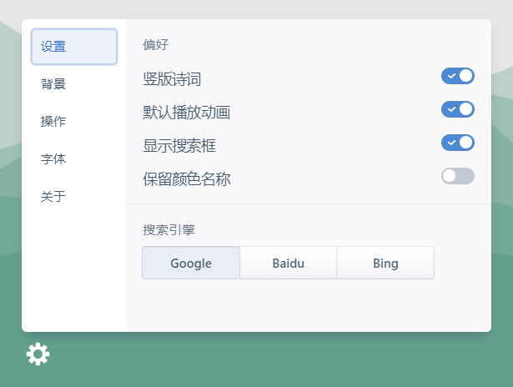Image resolution: width=513 pixels, height=387 pixels.
Task: Pick Bing as the search engine
Action: (x=385, y=263)
